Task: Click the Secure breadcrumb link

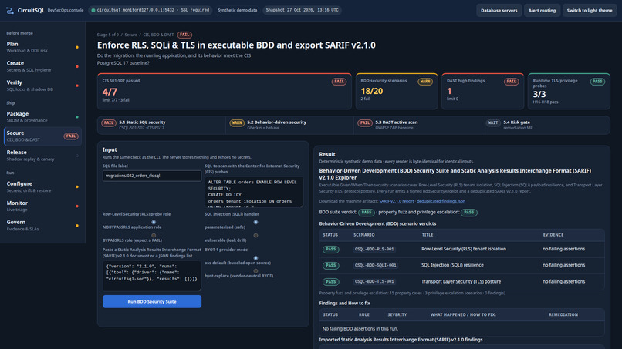Action: coord(130,35)
